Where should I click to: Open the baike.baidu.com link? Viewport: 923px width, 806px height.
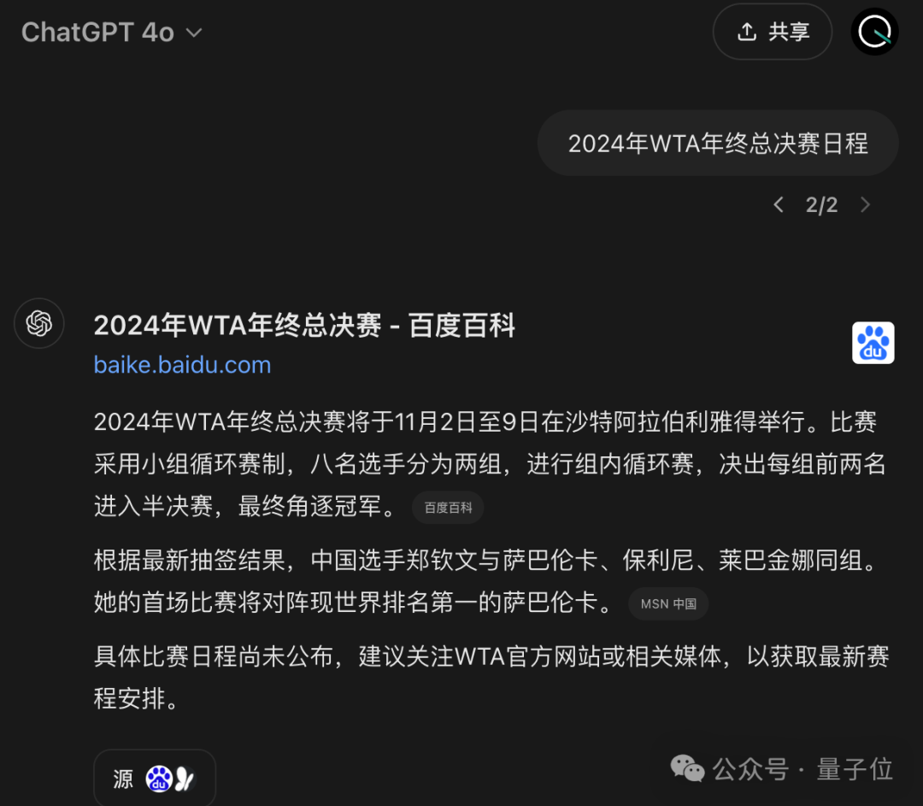pyautogui.click(x=183, y=365)
